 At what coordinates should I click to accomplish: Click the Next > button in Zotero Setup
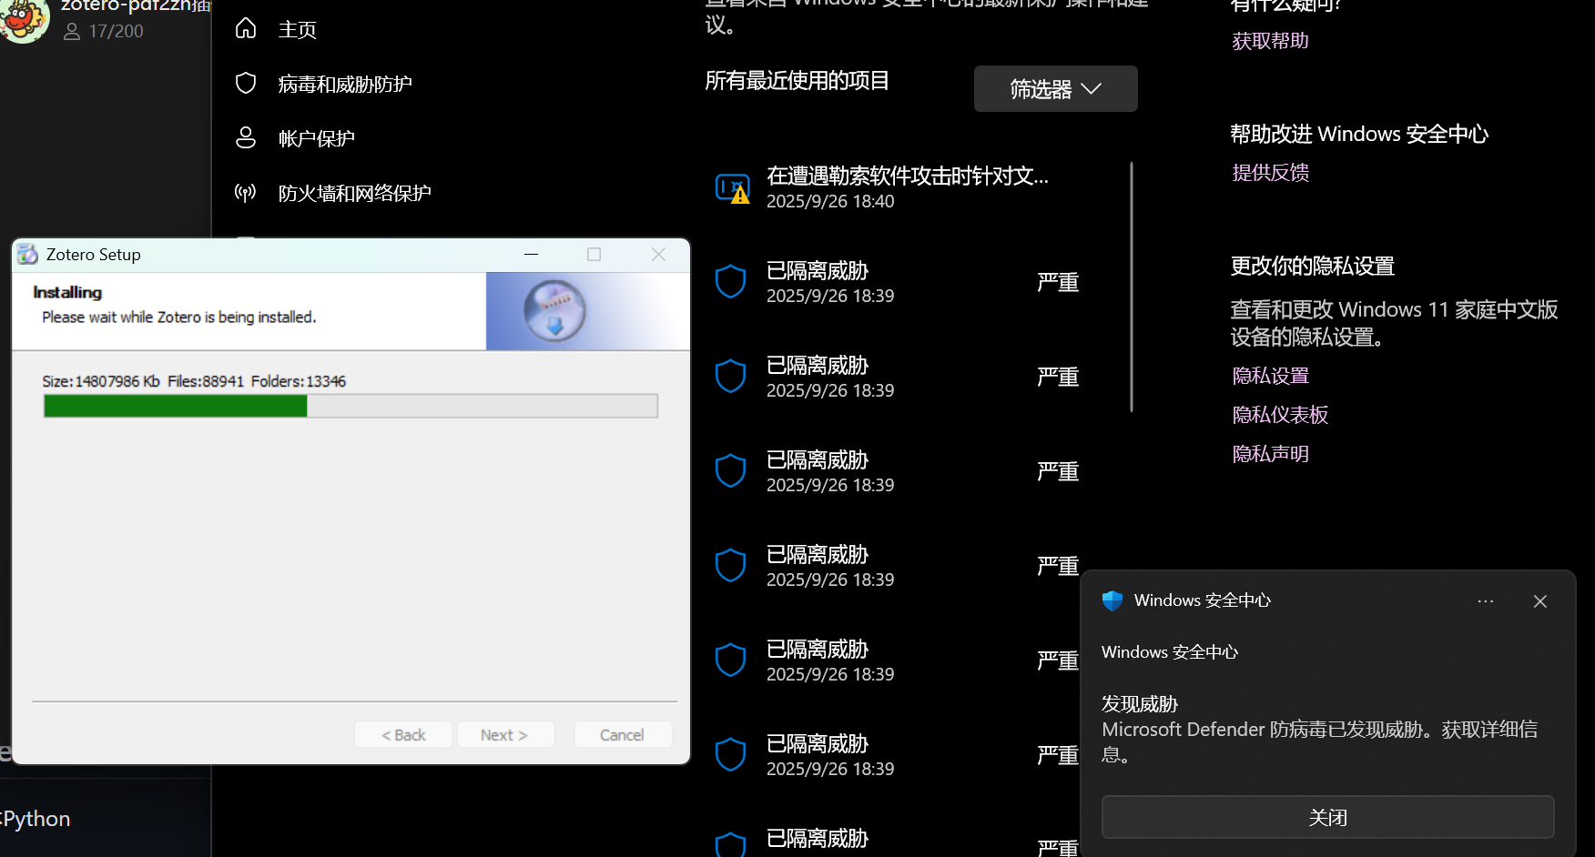point(505,734)
